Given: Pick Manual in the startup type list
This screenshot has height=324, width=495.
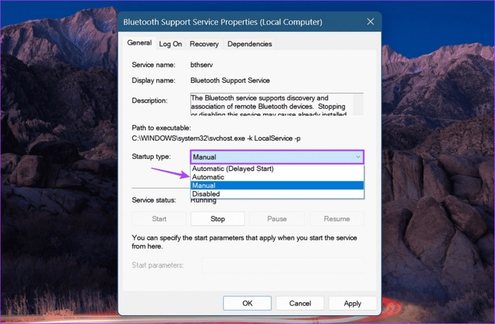Looking at the screenshot, I should pyautogui.click(x=204, y=185).
